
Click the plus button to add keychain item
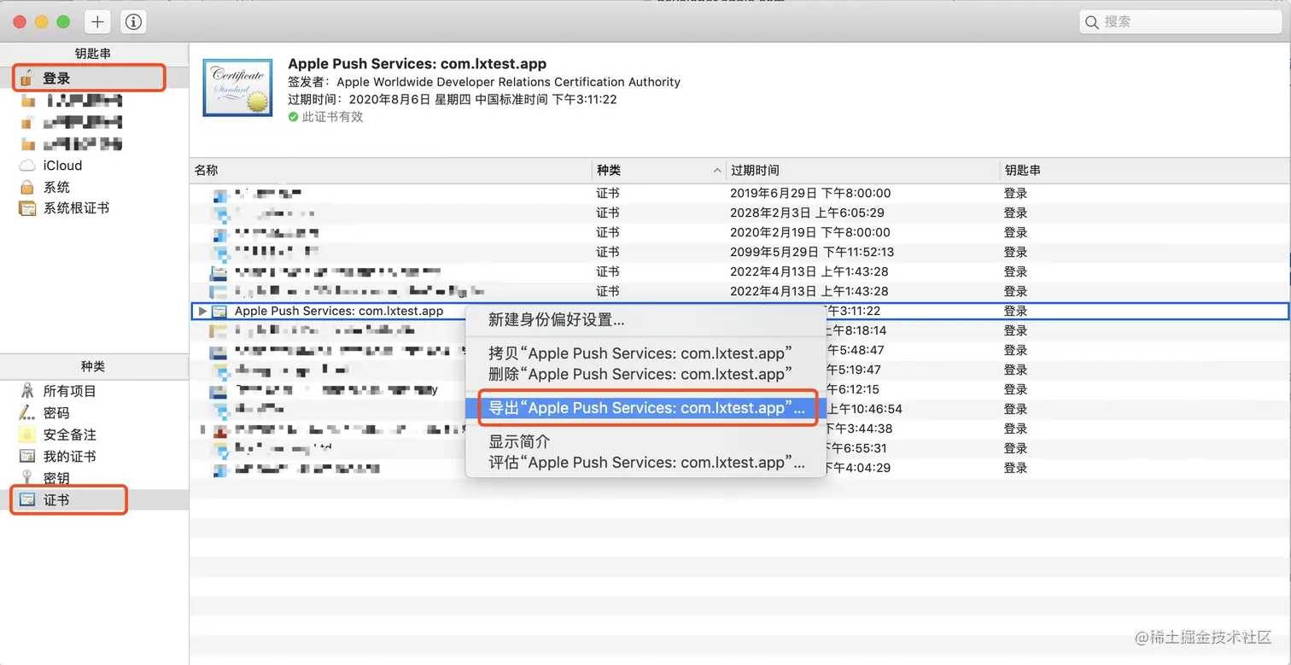97,22
